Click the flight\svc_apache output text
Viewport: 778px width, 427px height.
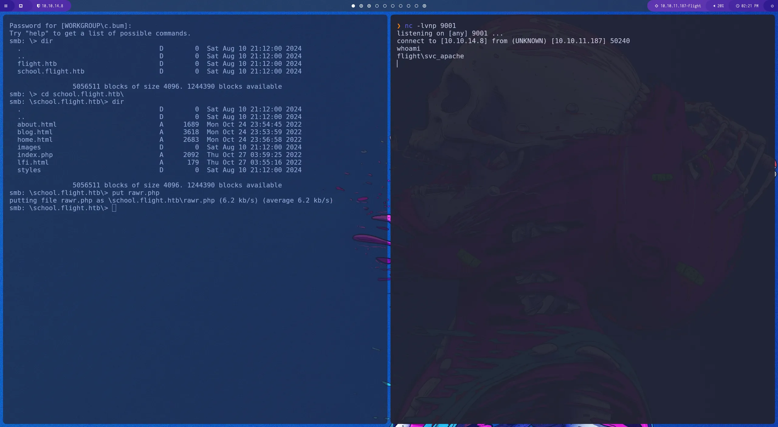click(x=430, y=56)
